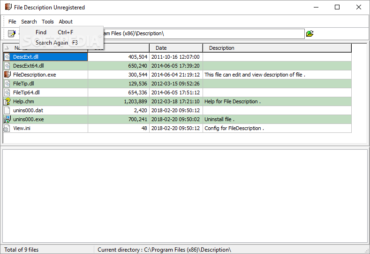Open the Search menu

pyautogui.click(x=29, y=22)
